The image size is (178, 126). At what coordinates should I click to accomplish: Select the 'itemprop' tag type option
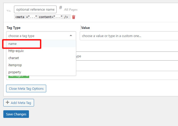coord(15,65)
